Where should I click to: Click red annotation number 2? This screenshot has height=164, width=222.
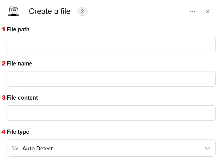[x=4, y=63]
